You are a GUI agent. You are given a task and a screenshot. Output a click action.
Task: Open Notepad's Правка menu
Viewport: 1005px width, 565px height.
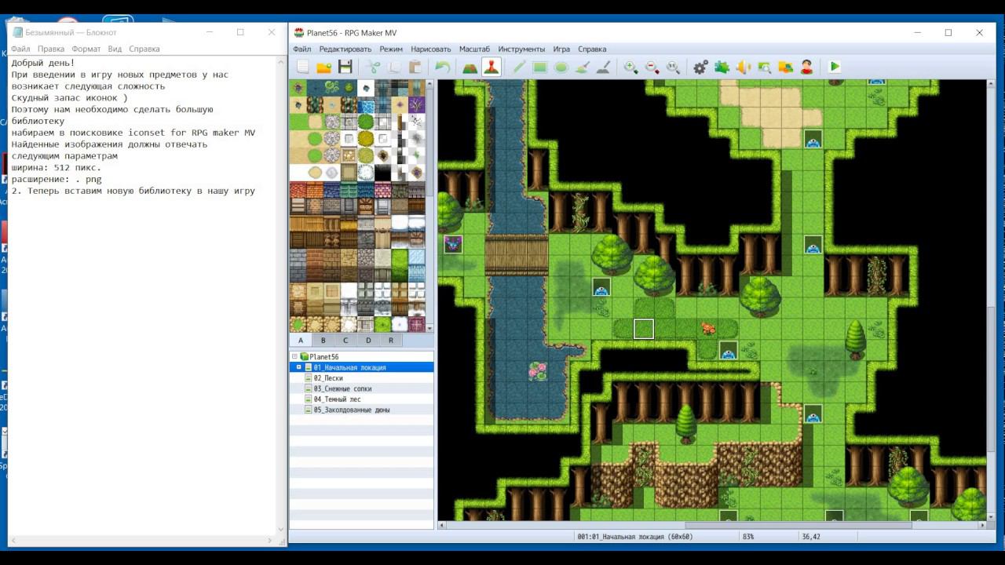(x=51, y=49)
